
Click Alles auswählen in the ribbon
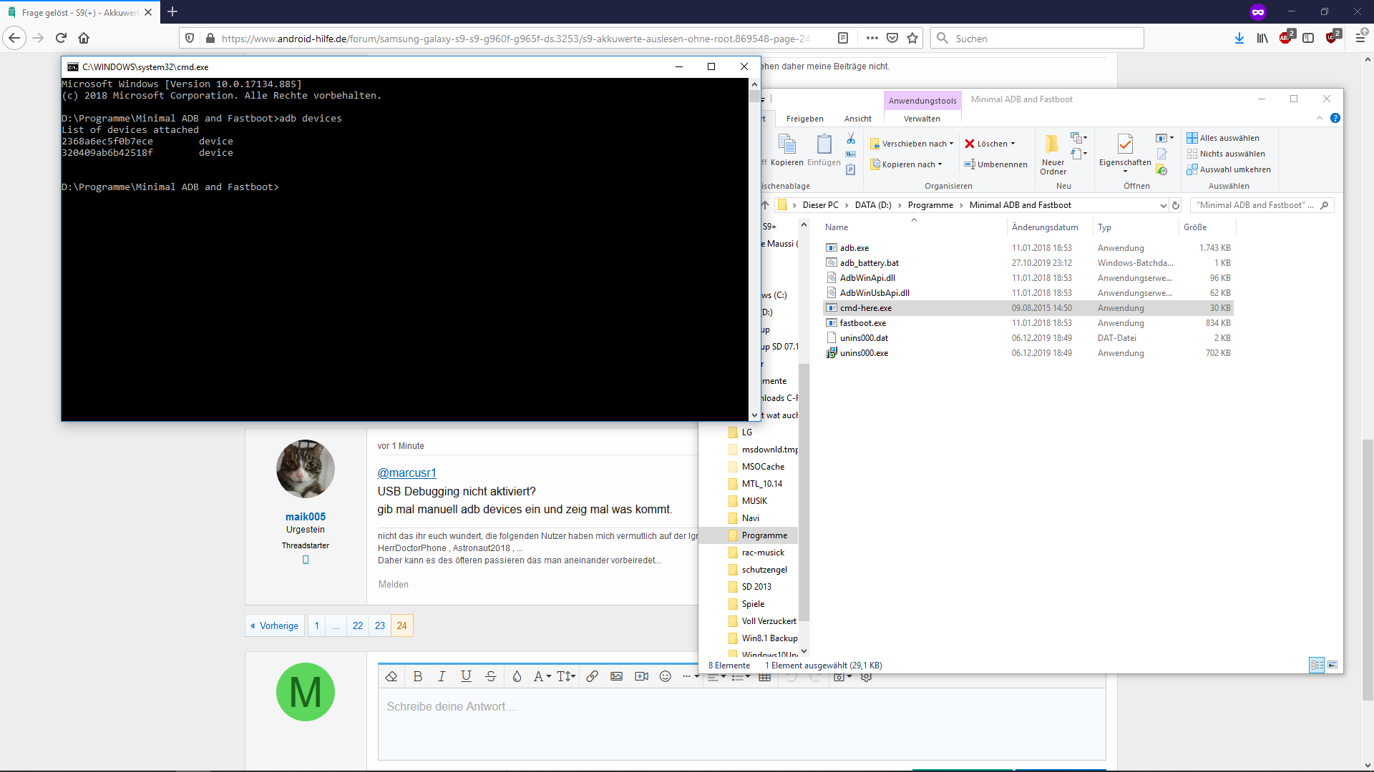1223,138
